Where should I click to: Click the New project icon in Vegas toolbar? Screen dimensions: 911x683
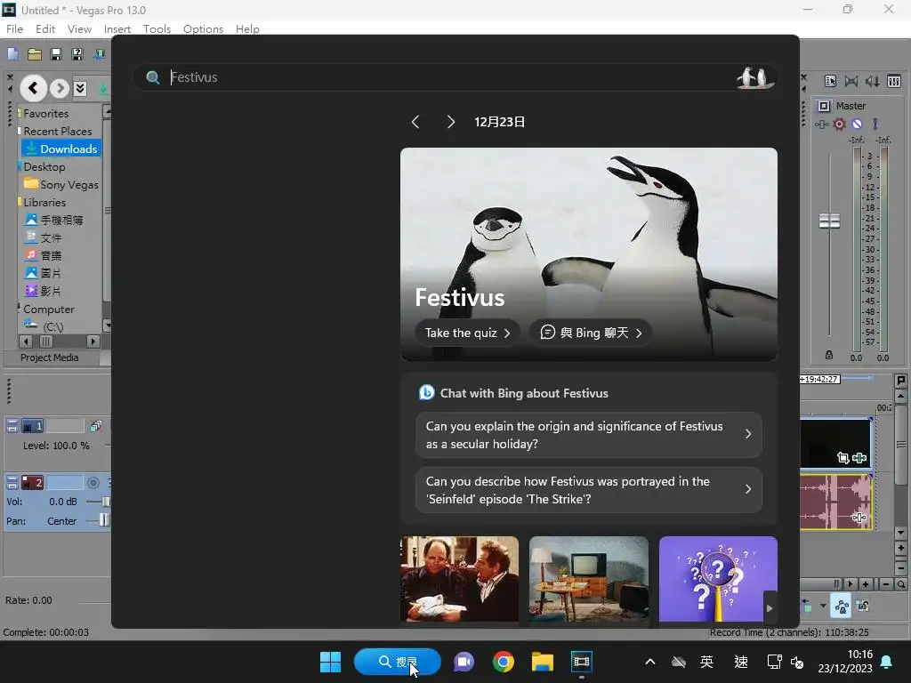[x=12, y=54]
